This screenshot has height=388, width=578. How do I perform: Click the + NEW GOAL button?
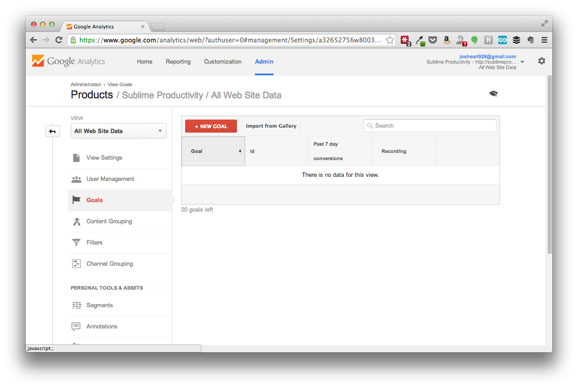point(211,126)
